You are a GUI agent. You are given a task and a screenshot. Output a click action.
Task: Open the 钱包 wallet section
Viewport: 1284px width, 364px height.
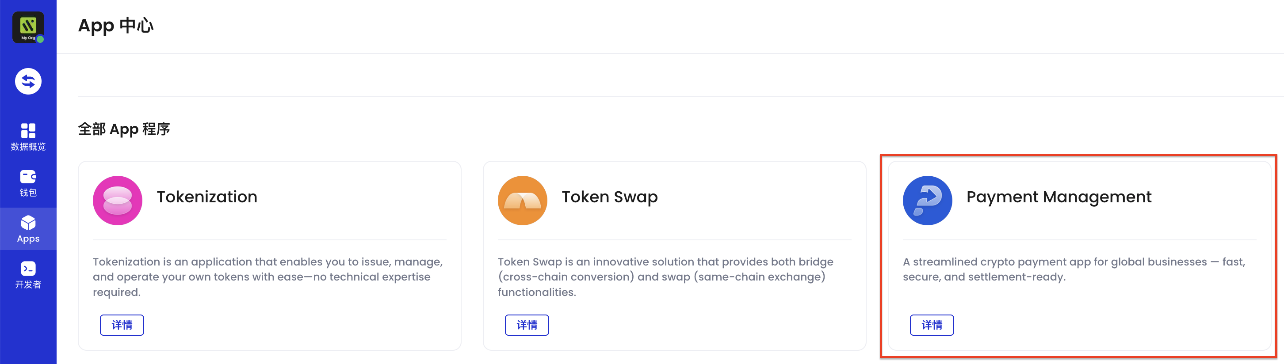(x=28, y=182)
